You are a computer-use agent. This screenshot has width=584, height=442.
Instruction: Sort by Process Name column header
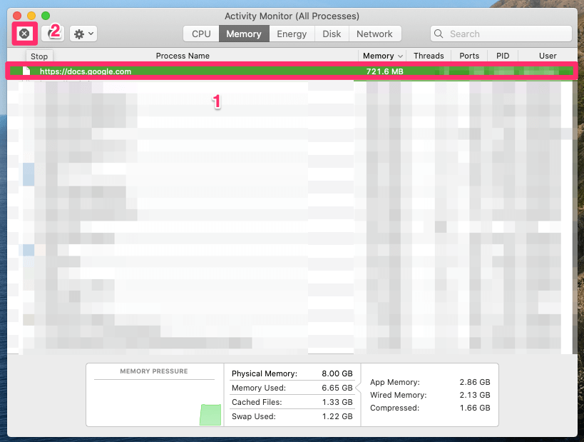(183, 56)
